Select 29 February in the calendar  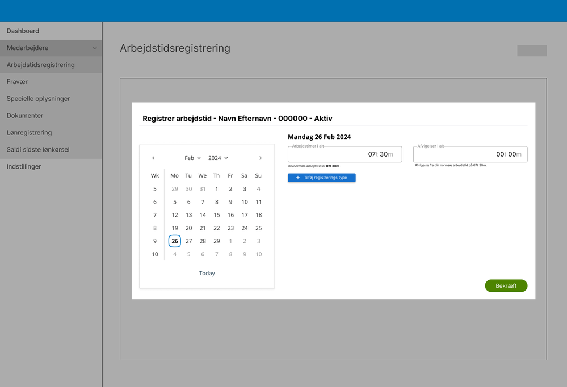[x=217, y=241]
